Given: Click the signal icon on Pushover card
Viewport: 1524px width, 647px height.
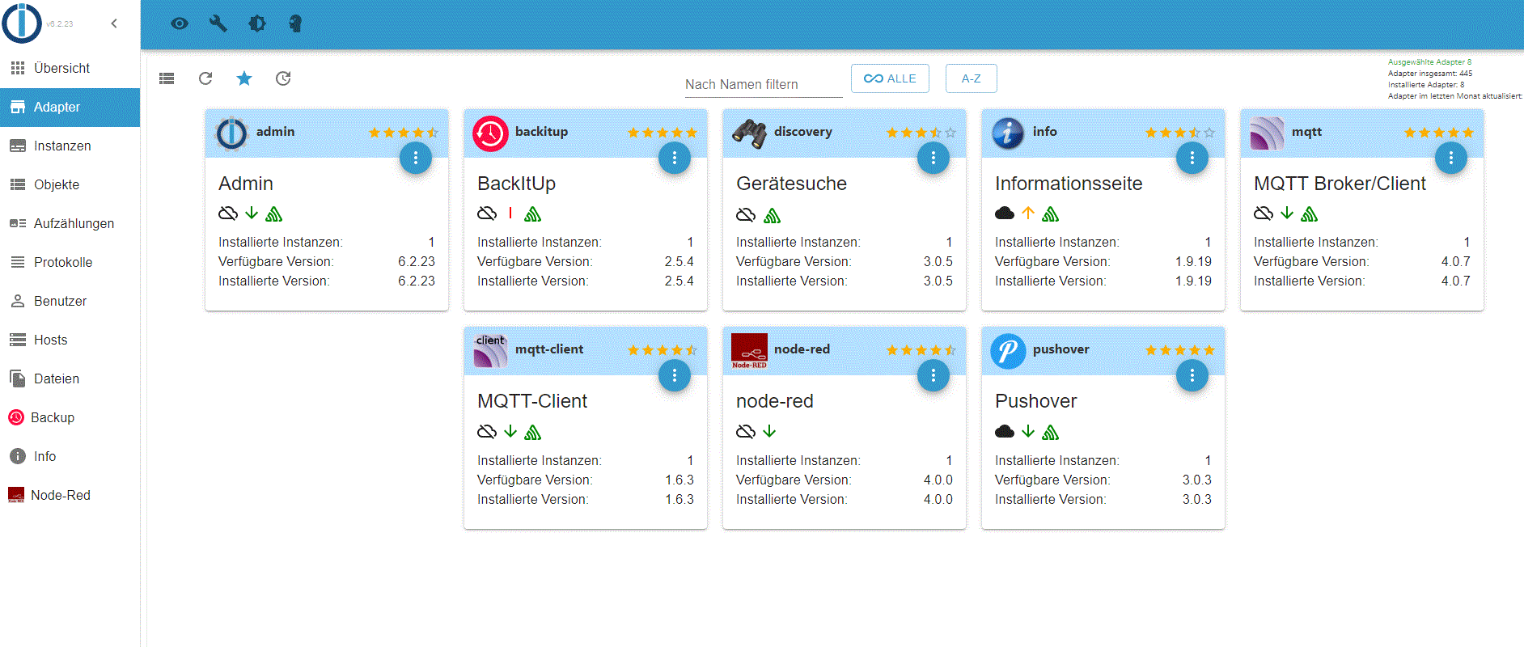Looking at the screenshot, I should [1050, 432].
